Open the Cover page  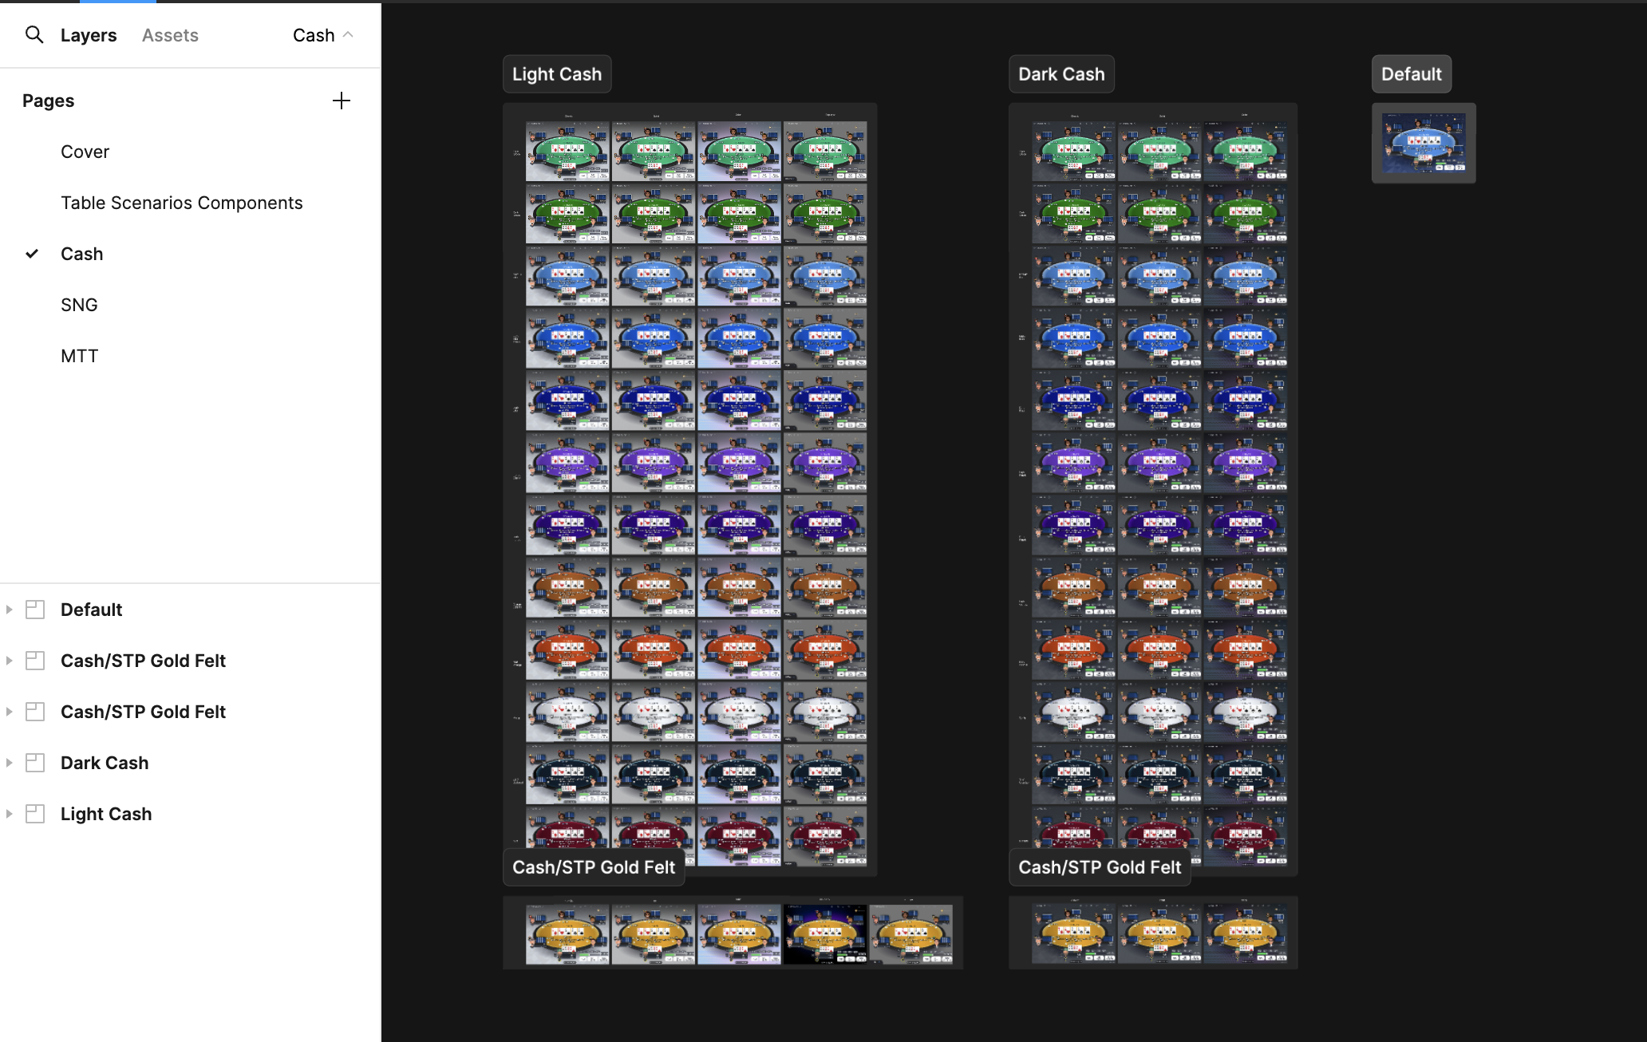coord(85,152)
